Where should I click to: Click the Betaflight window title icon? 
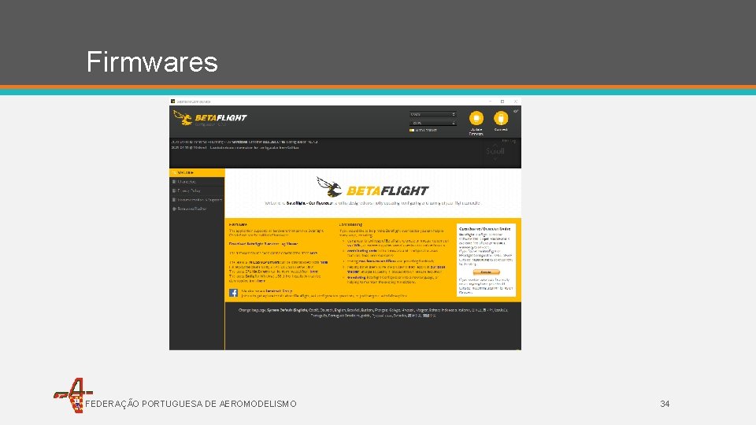(172, 102)
